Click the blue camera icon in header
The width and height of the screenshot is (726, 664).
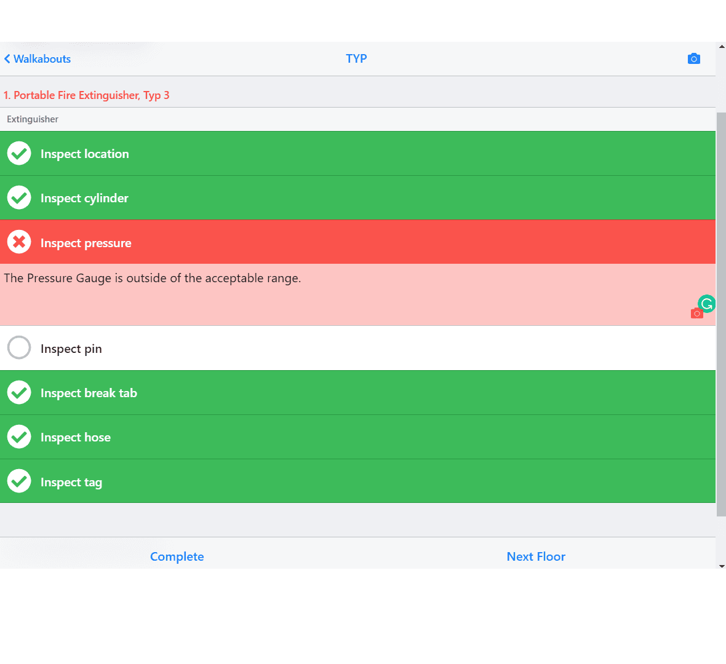(x=693, y=59)
